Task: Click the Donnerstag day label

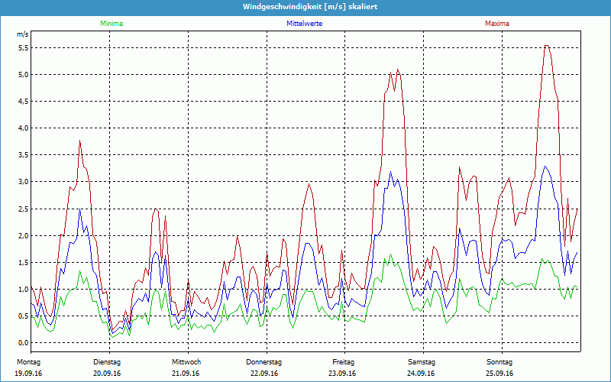Action: click(263, 362)
